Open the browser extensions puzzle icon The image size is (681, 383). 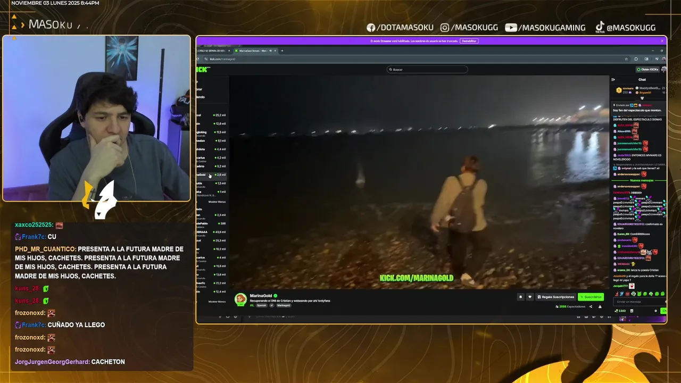coord(636,59)
